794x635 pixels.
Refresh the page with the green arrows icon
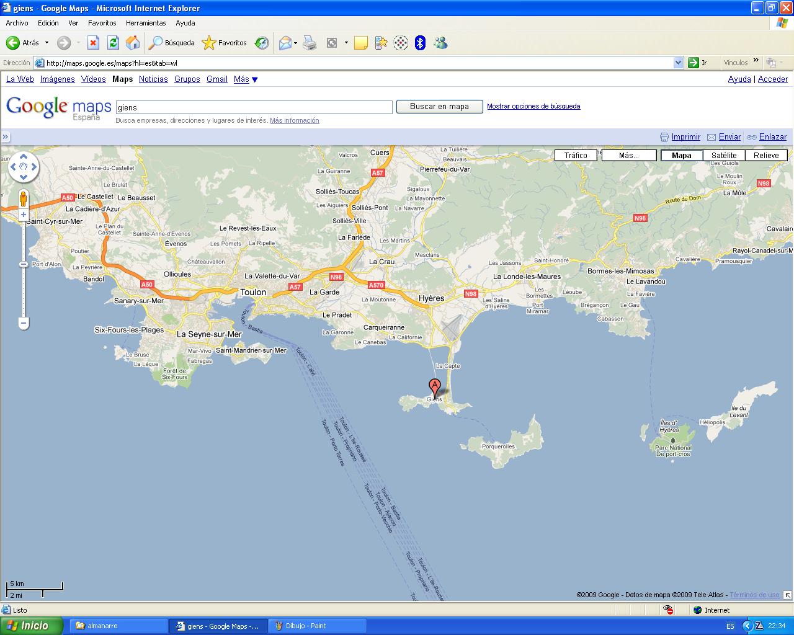(113, 43)
